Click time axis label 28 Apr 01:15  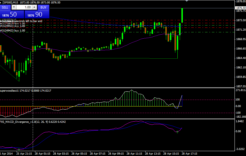tap(42, 154)
